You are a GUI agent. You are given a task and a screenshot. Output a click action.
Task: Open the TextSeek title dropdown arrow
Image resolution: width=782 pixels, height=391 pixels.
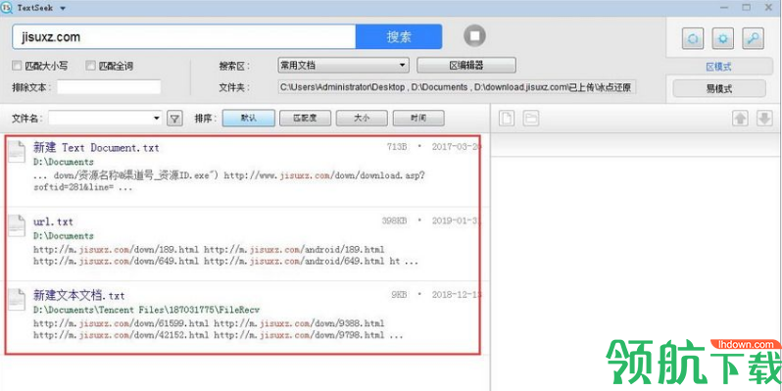coord(63,9)
